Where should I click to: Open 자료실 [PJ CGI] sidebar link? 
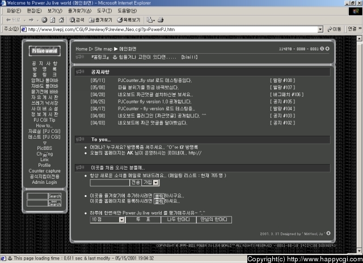pyautogui.click(x=44, y=131)
